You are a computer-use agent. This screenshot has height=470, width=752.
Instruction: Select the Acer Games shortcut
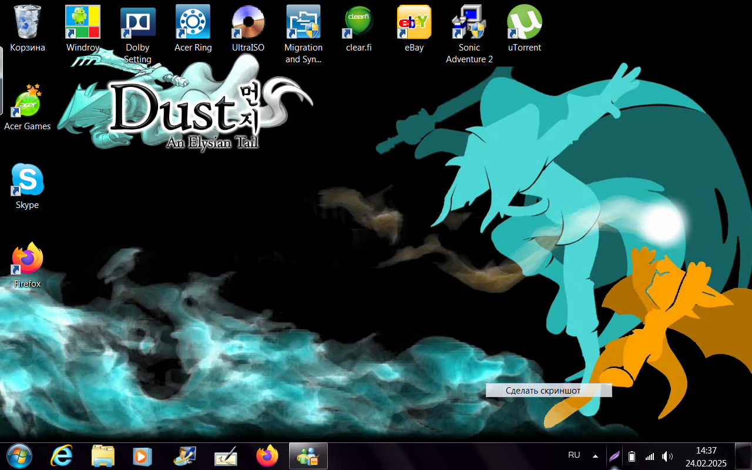pyautogui.click(x=28, y=107)
